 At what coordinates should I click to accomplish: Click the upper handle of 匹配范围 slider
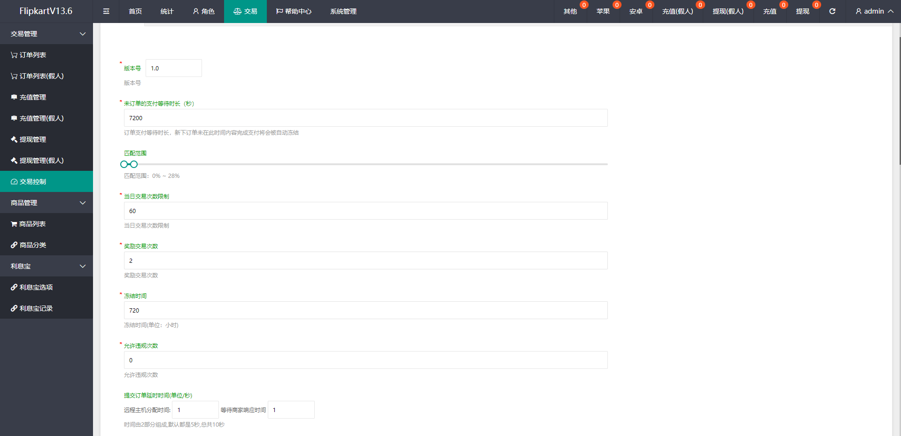[134, 164]
